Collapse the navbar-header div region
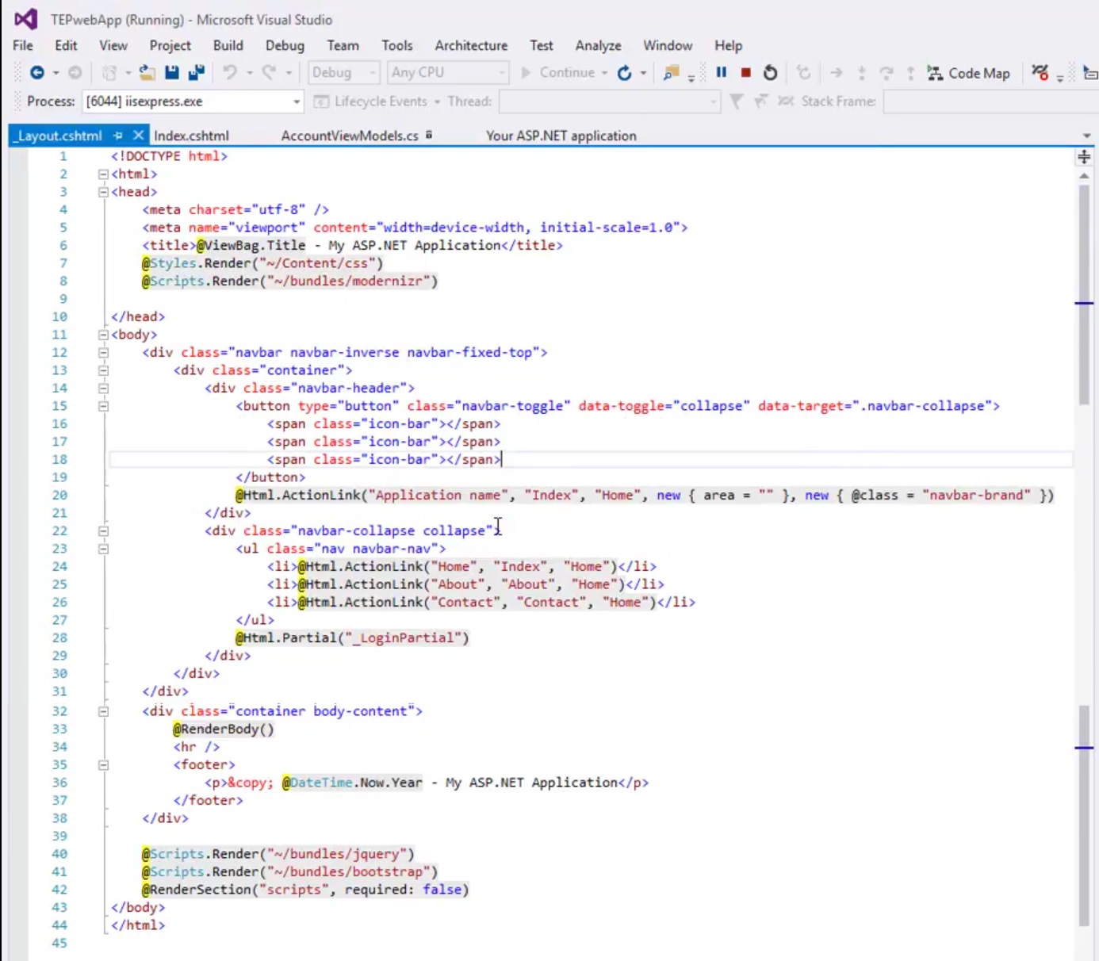The height and width of the screenshot is (961, 1099). (x=103, y=389)
